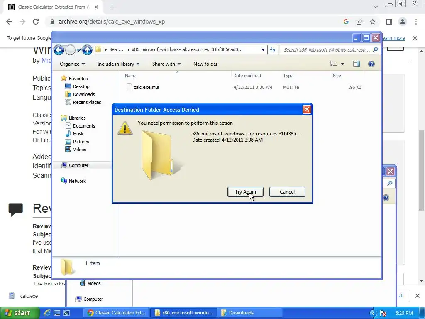Bookmark this page with star icon
The height and width of the screenshot is (319, 425).
pos(373,22)
